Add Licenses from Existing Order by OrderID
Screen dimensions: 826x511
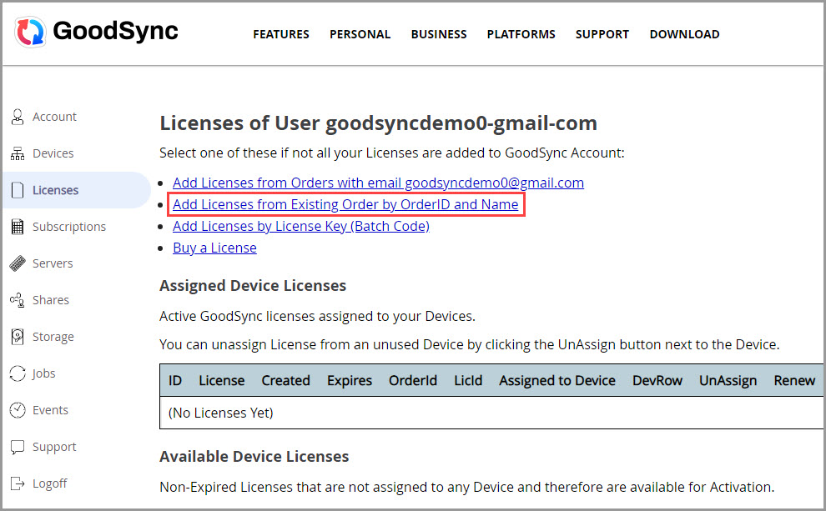click(x=345, y=204)
